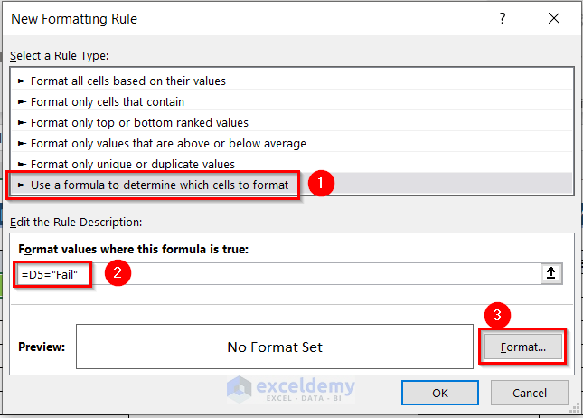Screen dimensions: 583x418
Task: Select "Format only cells that contain" rule
Action: (x=107, y=101)
